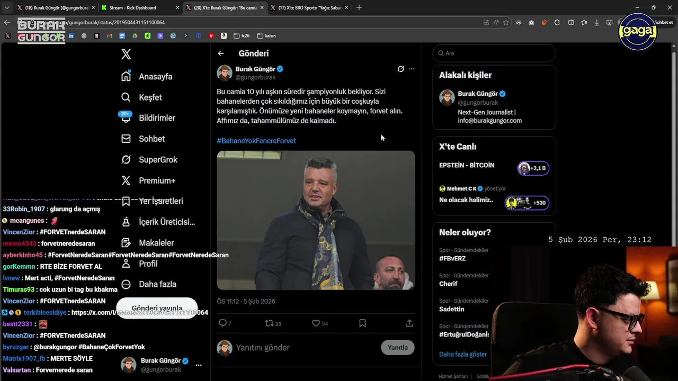Open the Google Drive bookmark

point(135,36)
